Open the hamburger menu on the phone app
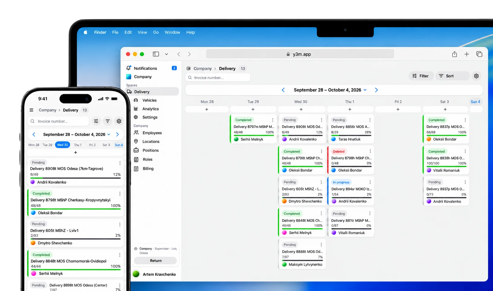 click(x=31, y=110)
